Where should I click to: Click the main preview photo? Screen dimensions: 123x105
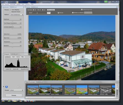point(72,48)
